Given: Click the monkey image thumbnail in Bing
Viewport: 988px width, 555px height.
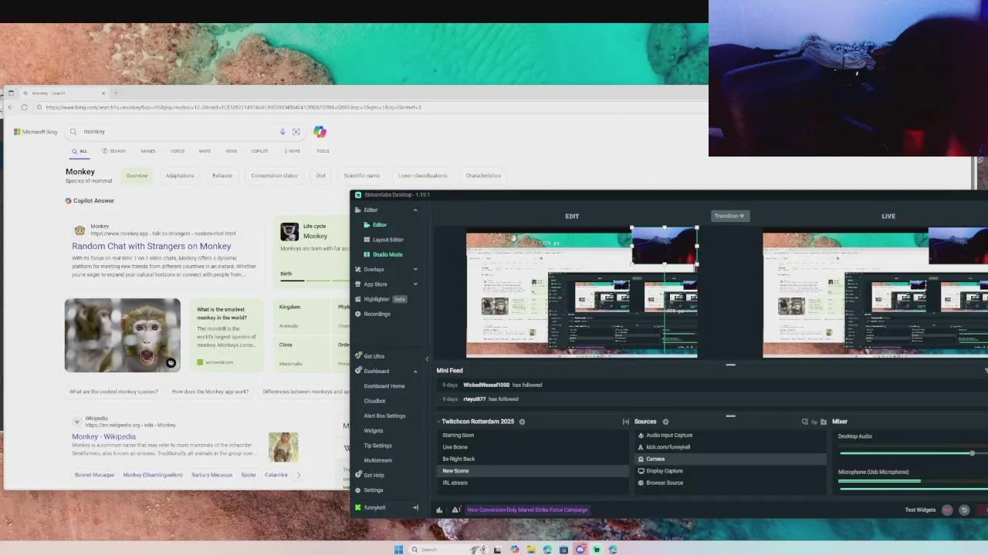Looking at the screenshot, I should click(123, 335).
